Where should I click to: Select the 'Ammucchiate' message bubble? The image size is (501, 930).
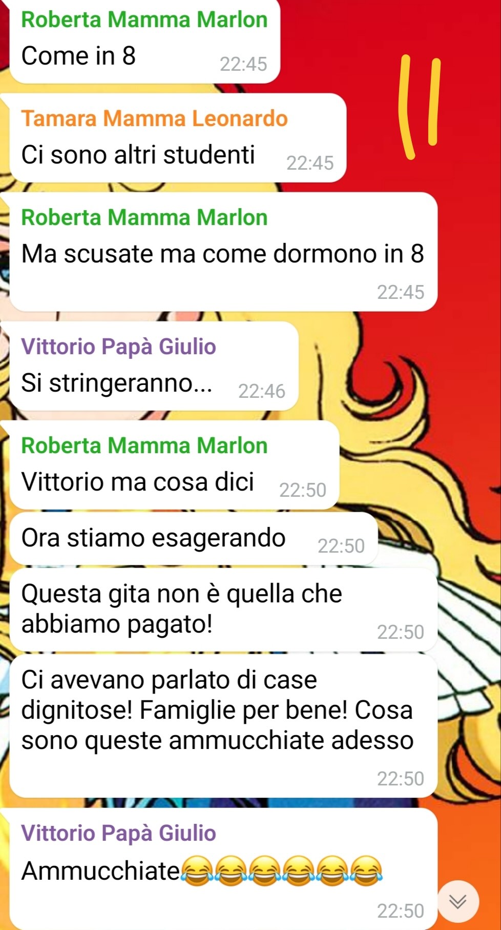pyautogui.click(x=223, y=869)
